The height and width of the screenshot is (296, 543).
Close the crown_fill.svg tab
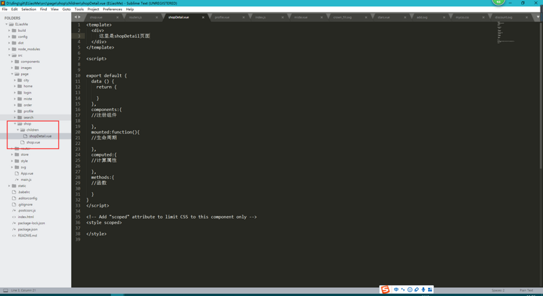coord(366,17)
